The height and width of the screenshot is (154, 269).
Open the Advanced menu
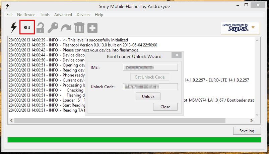[63, 15]
